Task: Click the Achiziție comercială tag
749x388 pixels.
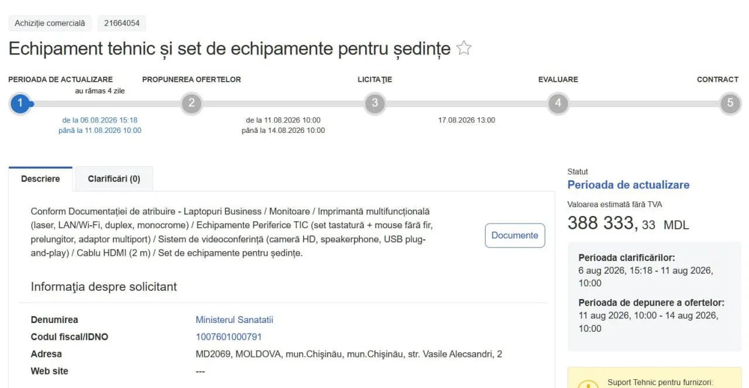Action: [50, 23]
